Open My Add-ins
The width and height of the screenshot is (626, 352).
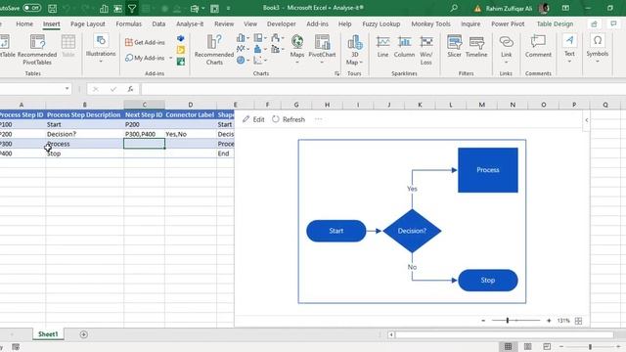(145, 58)
